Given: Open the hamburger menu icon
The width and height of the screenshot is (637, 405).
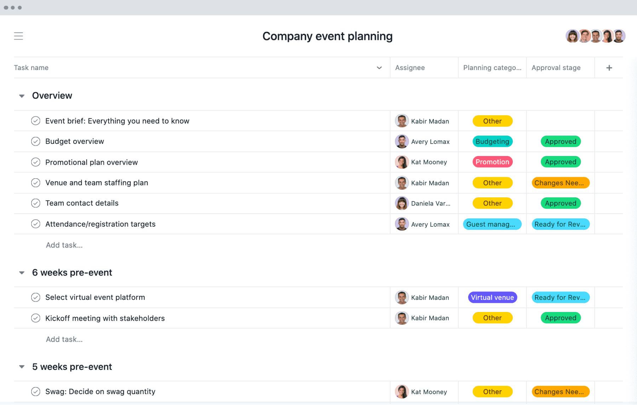Looking at the screenshot, I should coord(18,36).
